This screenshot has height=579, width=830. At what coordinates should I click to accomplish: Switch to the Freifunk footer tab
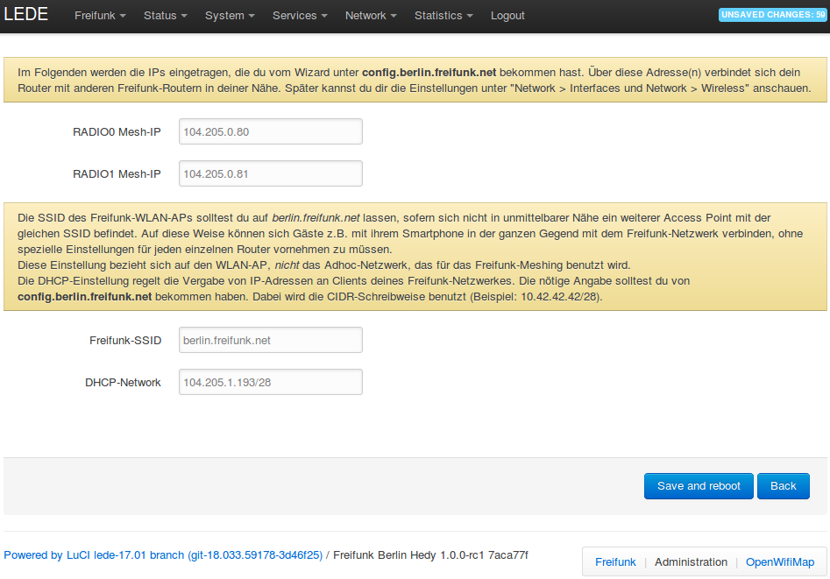tap(615, 561)
